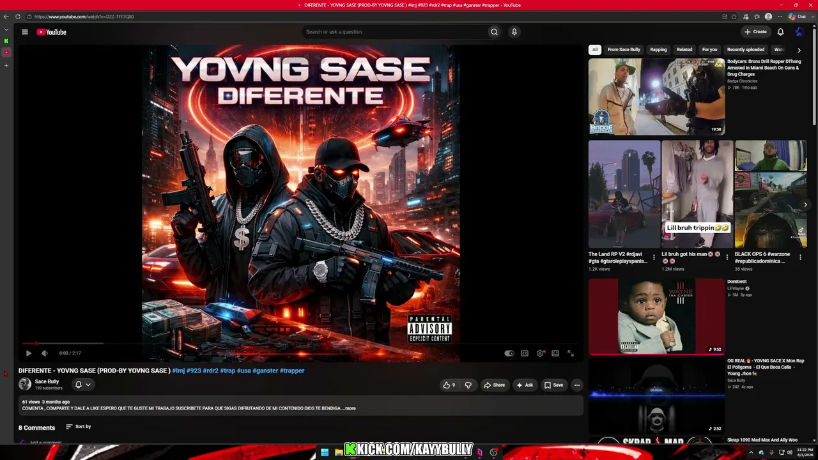The height and width of the screenshot is (460, 818).
Task: Open the account avatar menu
Action: click(799, 32)
